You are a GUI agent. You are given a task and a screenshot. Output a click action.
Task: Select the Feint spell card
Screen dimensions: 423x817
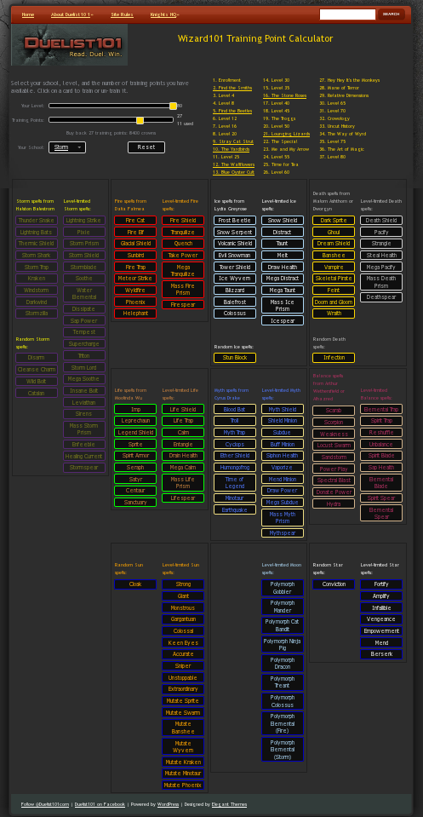pyautogui.click(x=334, y=291)
